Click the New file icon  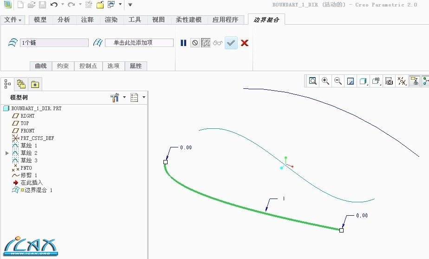click(20, 4)
